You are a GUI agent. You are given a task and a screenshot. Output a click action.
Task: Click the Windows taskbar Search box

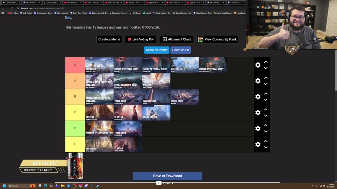[x=22, y=186]
